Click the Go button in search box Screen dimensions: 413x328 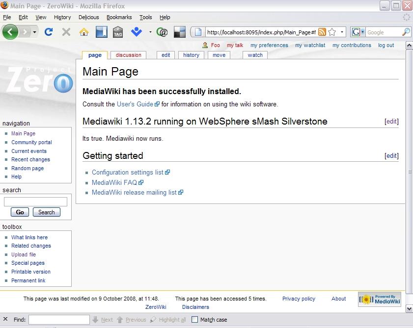pyautogui.click(x=20, y=212)
